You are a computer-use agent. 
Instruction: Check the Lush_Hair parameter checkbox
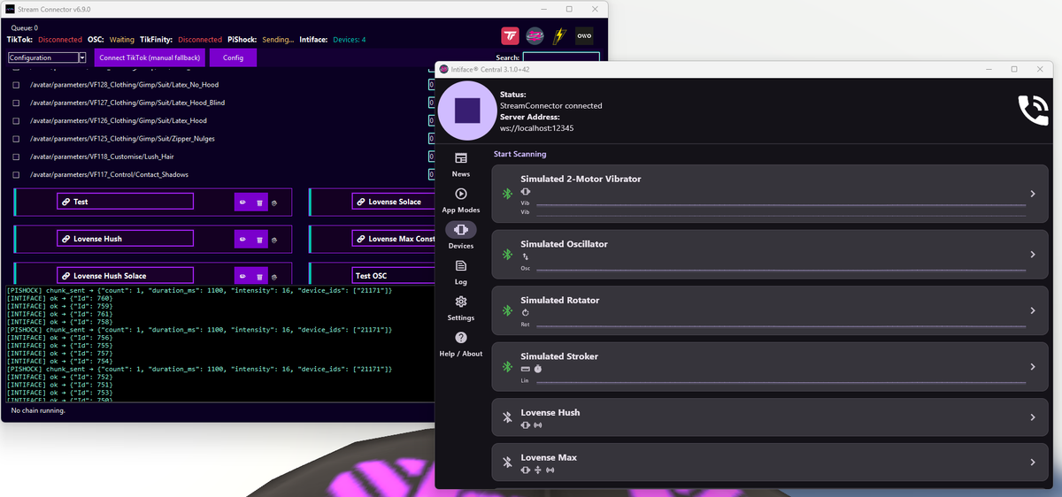click(16, 157)
